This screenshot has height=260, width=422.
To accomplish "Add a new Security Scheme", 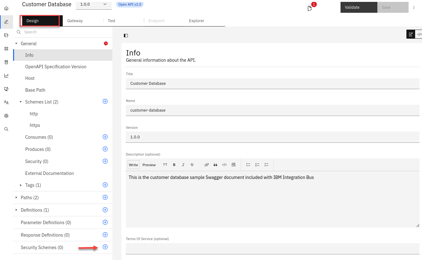I will point(105,247).
